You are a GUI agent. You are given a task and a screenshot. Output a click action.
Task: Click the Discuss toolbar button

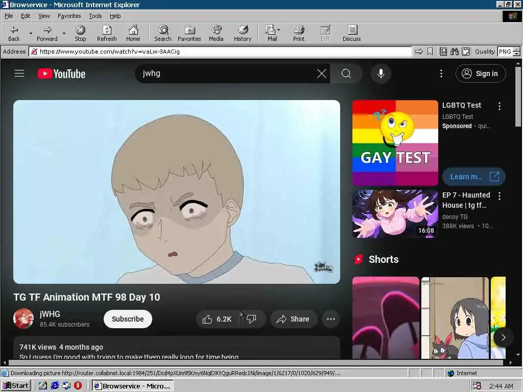(351, 33)
